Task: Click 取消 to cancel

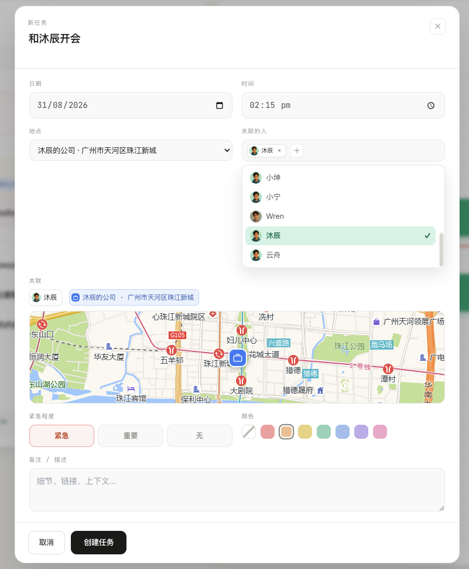Action: [46, 543]
